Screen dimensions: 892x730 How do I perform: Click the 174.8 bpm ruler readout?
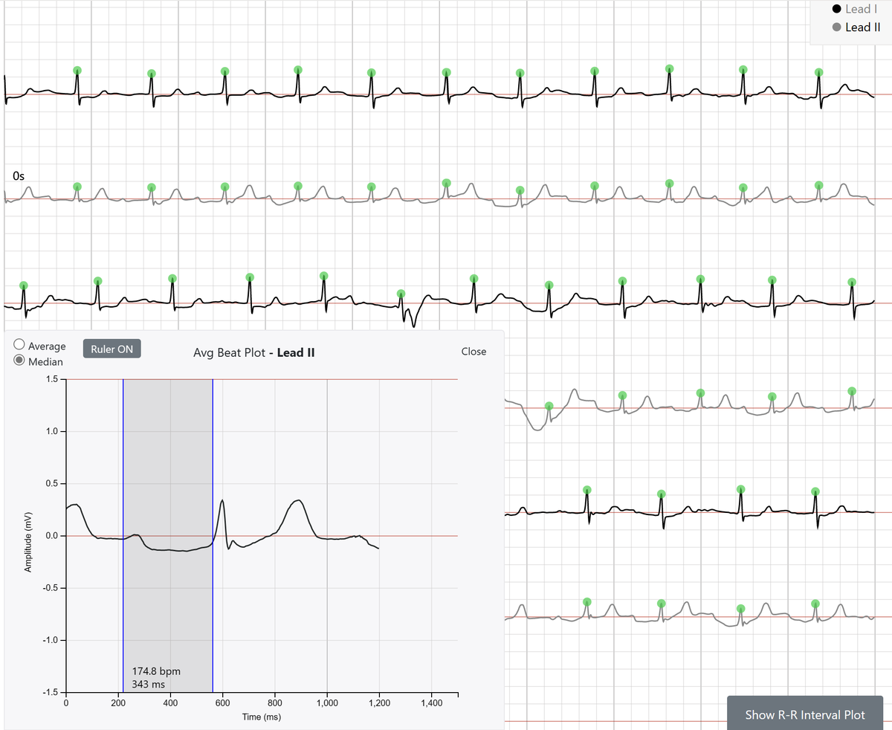click(155, 671)
